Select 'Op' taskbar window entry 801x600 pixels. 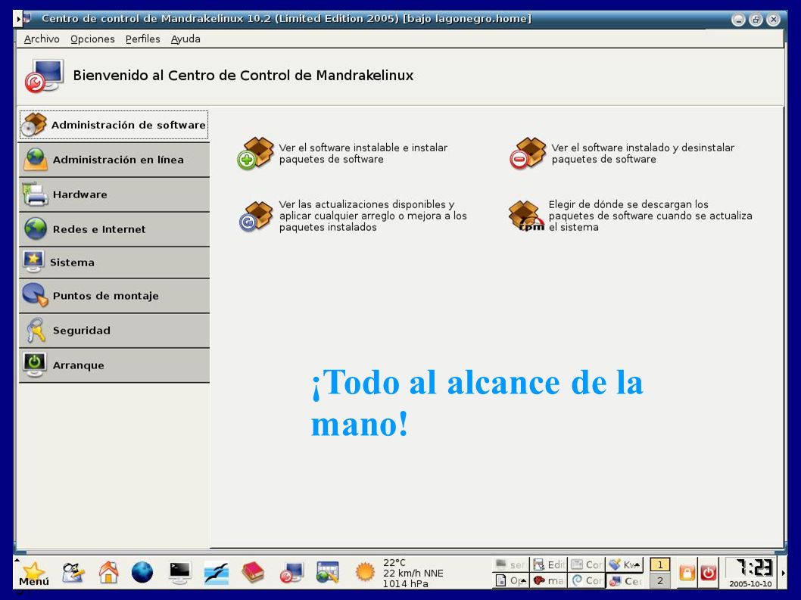[x=511, y=580]
